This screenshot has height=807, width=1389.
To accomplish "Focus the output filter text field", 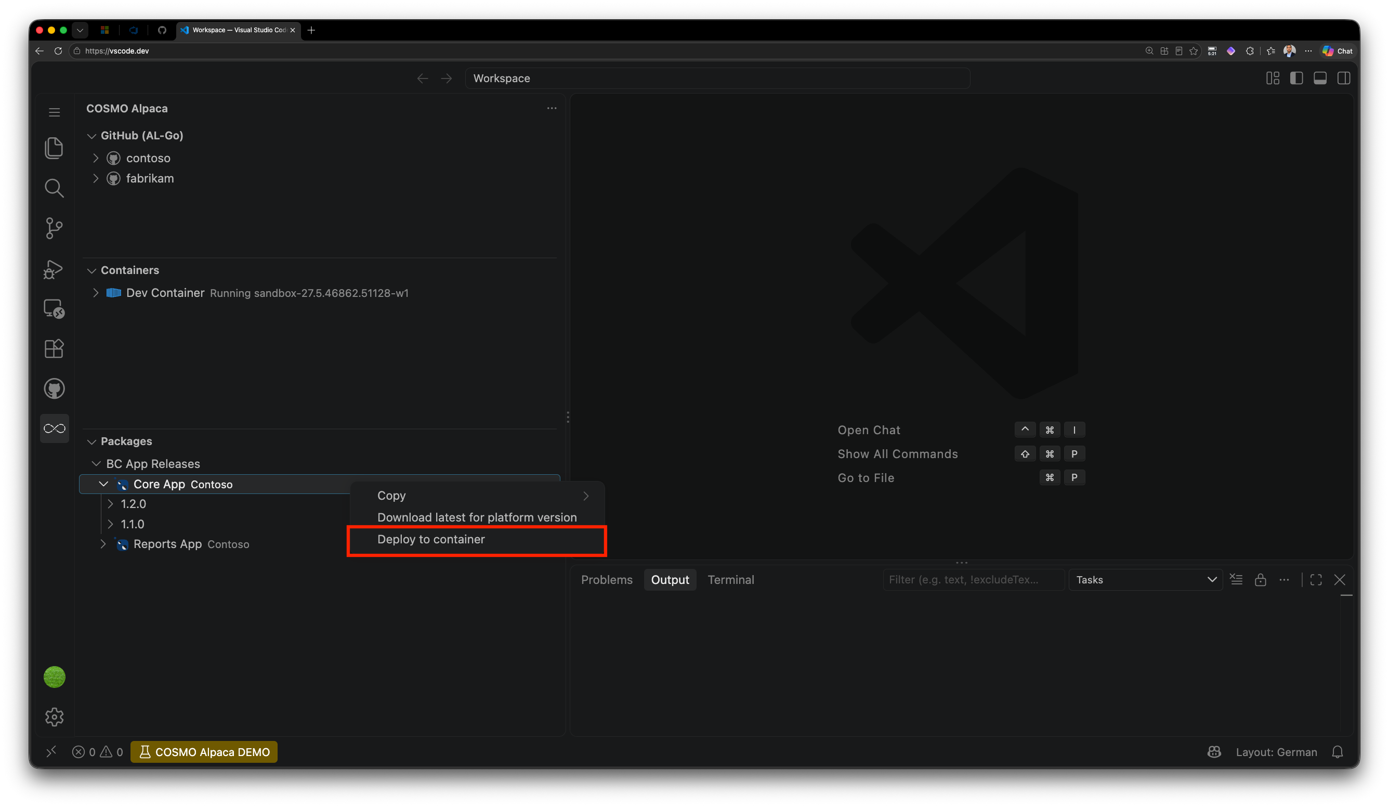I will [974, 579].
